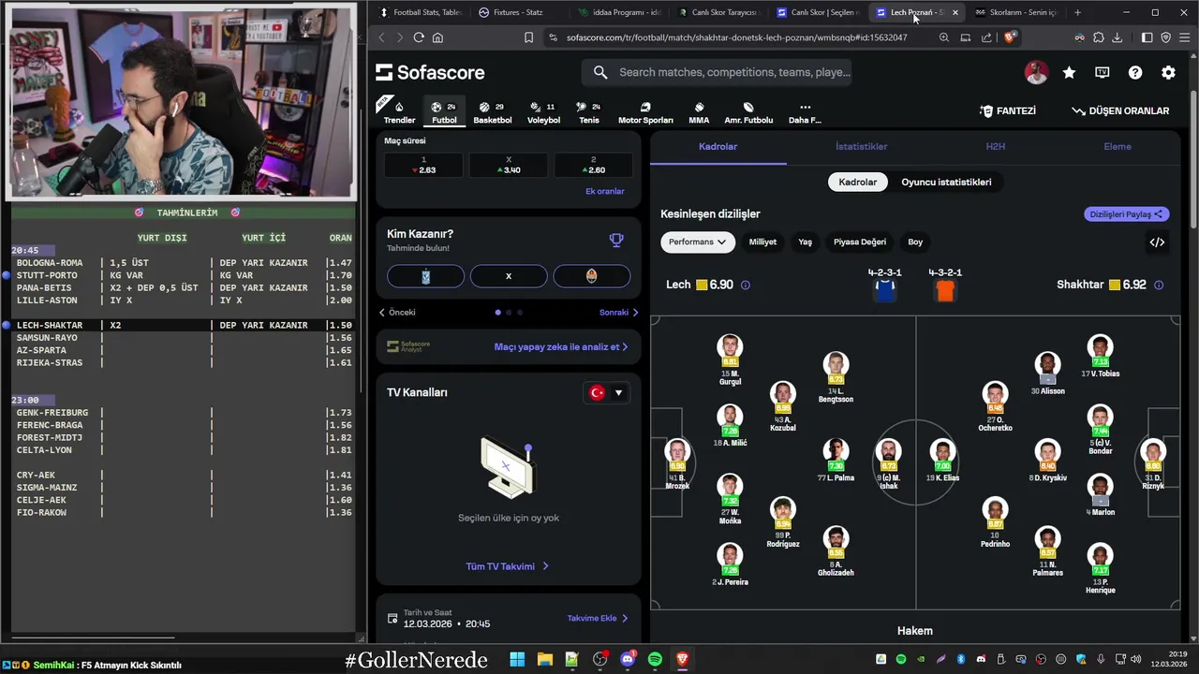Click the Brave shields icon in address bar
Viewport: 1199px width, 674px height.
pyautogui.click(x=1010, y=37)
